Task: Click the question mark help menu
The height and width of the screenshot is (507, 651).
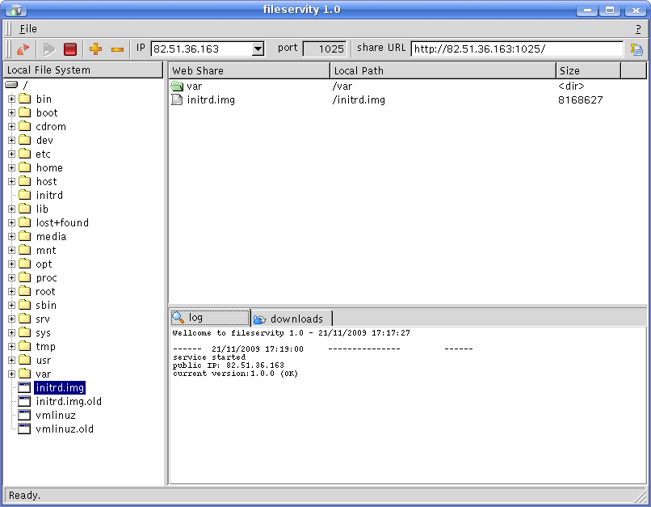Action: coord(638,29)
